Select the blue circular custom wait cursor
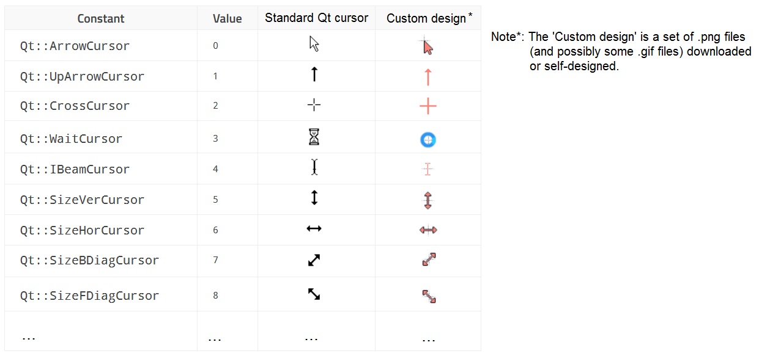Image resolution: width=759 pixels, height=356 pixels. pos(428,140)
